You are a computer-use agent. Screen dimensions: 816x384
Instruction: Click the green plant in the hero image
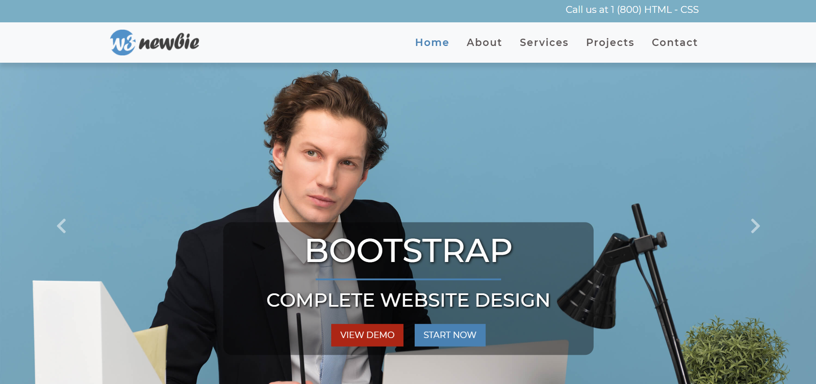coord(736,351)
